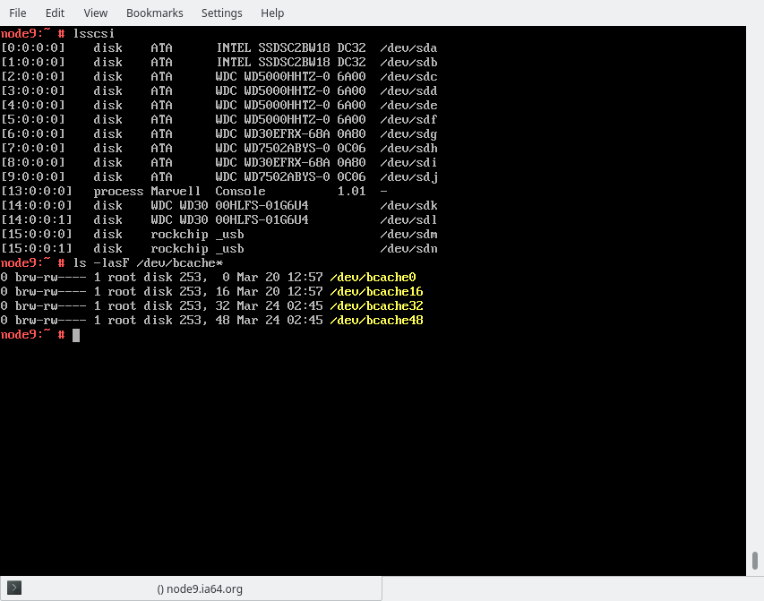Click the /dev/sdc device path
Image resolution: width=764 pixels, height=601 pixels.
408,76
